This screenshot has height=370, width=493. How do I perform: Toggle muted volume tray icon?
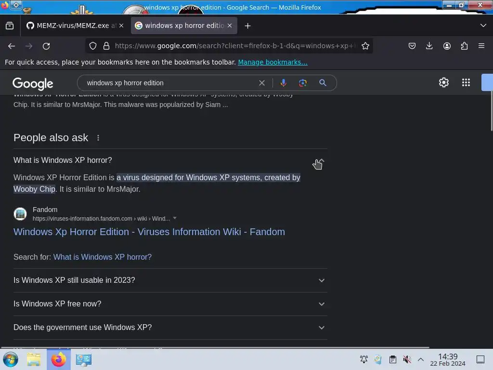[407, 359]
